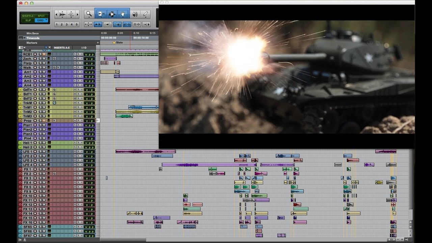Enable Spot edit mode
Screen dimensions: 432x243
41,16
